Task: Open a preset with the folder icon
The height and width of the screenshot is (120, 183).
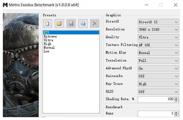Action: [59, 23]
